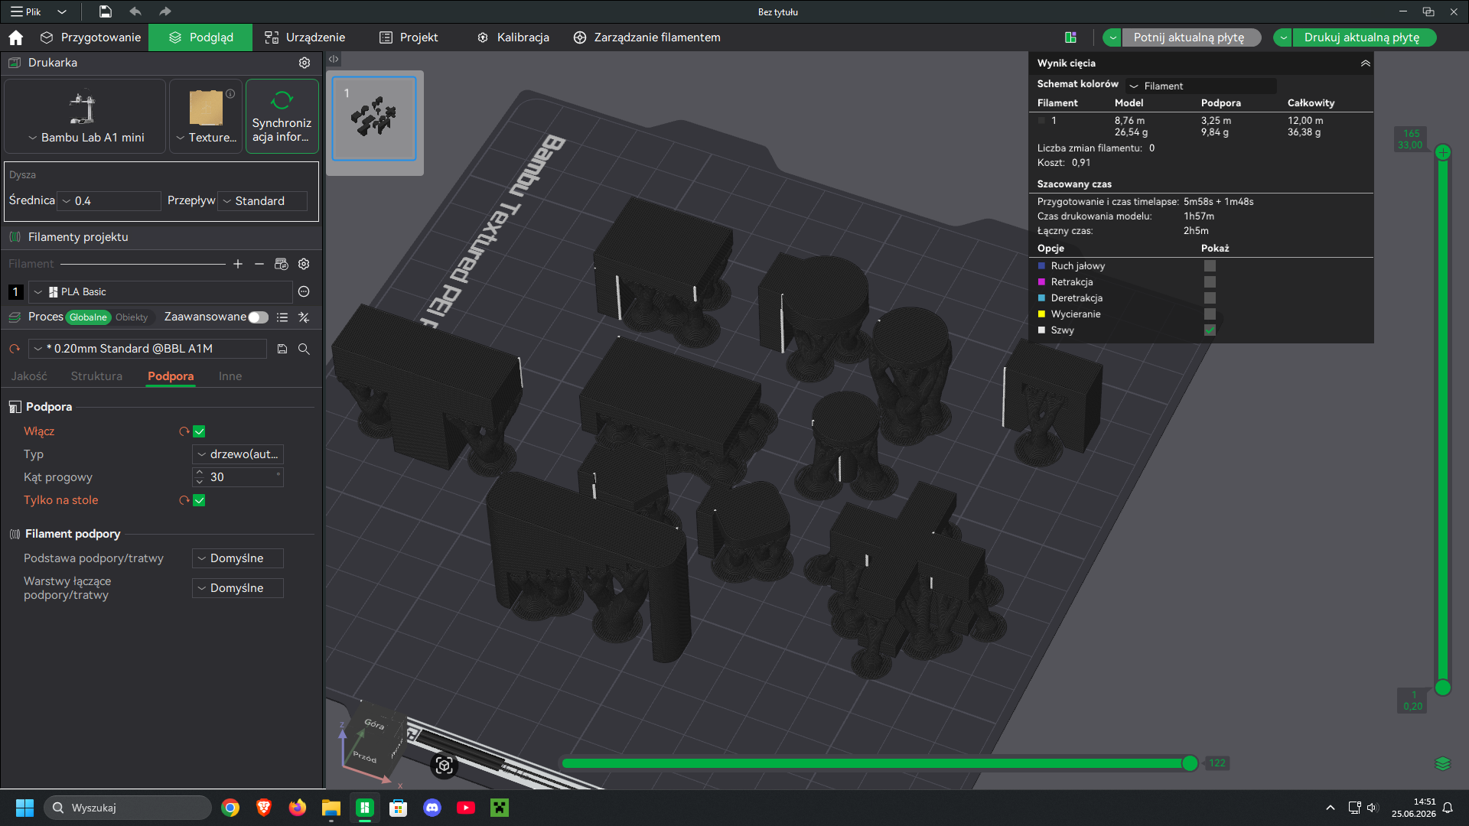Viewport: 1469px width, 826px height.
Task: Open Podstawa podpory/tratwy dropdown
Action: 238,558
